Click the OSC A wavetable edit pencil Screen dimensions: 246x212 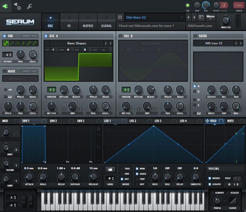109,56
